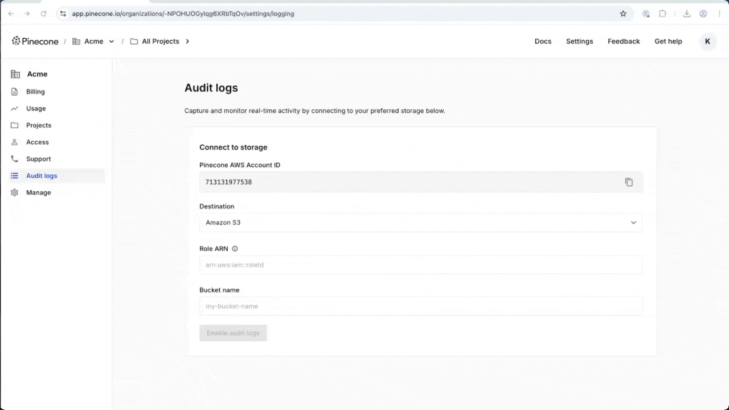This screenshot has height=410, width=729.
Task: Focus the Bucket name field
Action: point(420,306)
